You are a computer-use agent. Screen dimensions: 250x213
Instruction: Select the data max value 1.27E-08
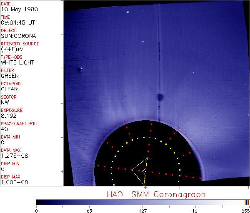point(14,156)
